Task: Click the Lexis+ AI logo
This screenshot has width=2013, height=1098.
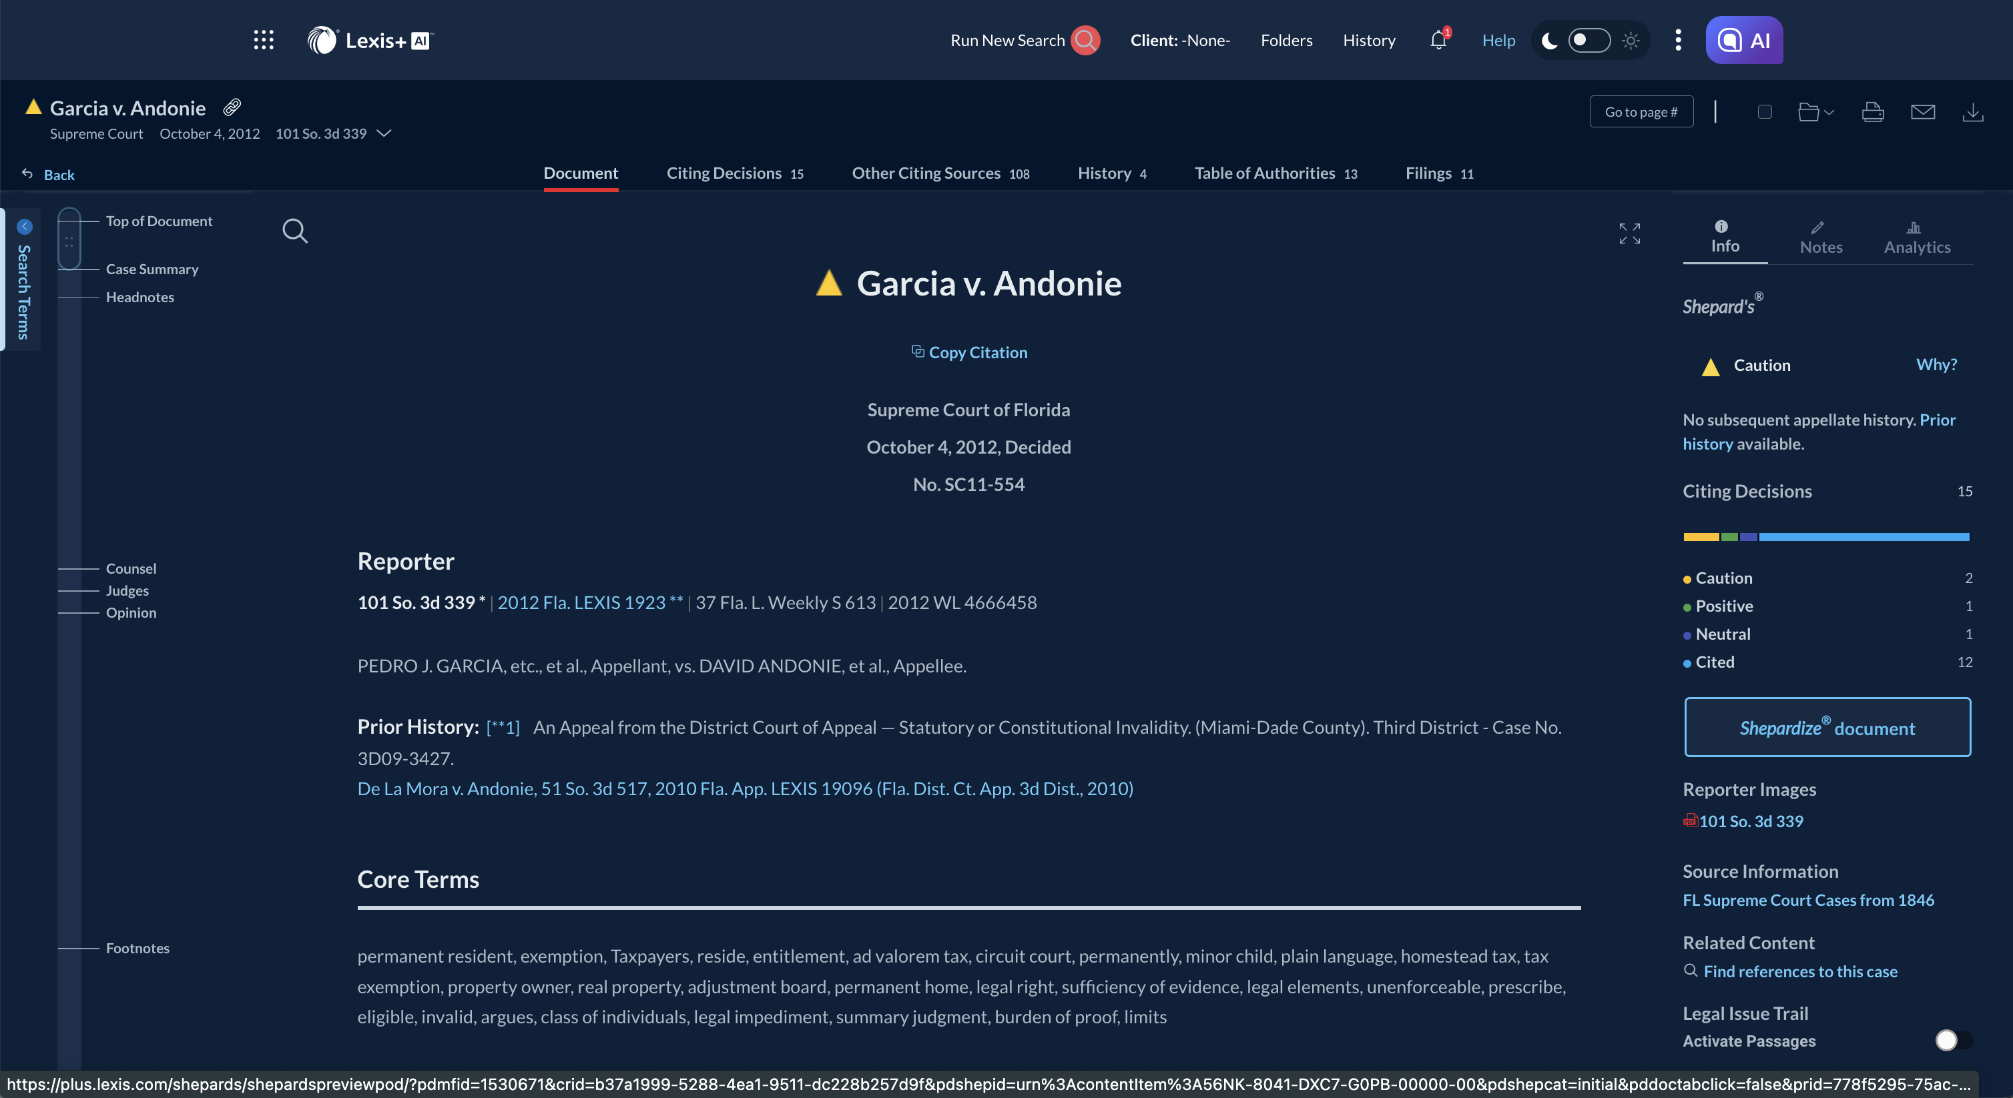Action: 370,40
